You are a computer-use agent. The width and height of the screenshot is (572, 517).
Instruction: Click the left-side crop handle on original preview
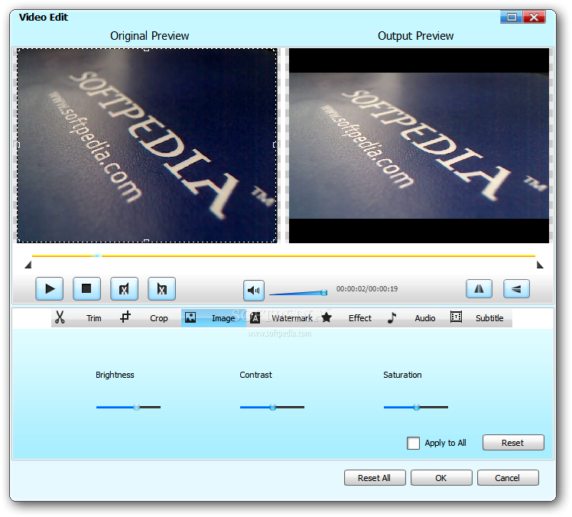coord(18,145)
